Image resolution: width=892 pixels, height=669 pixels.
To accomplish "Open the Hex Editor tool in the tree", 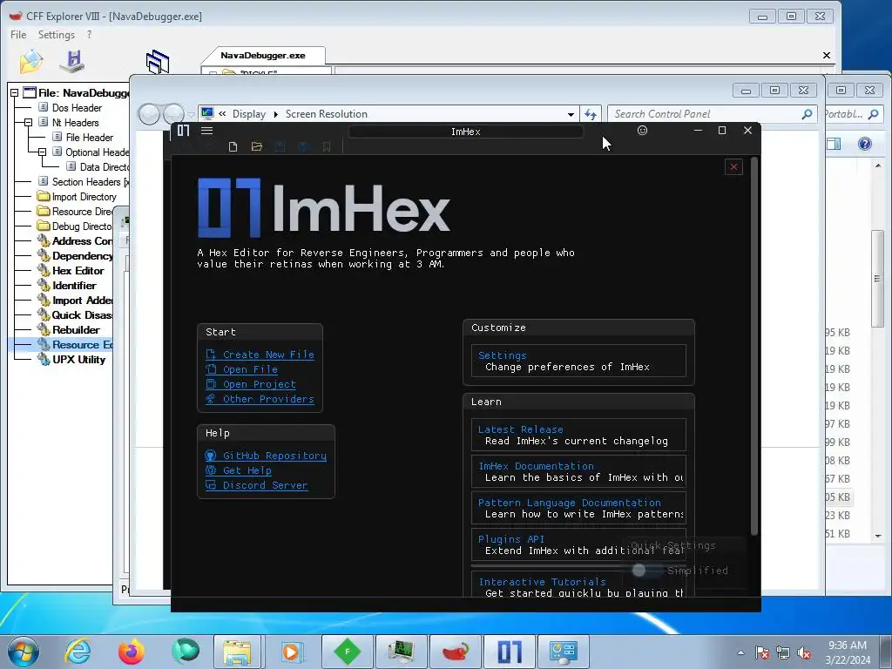I will click(78, 270).
